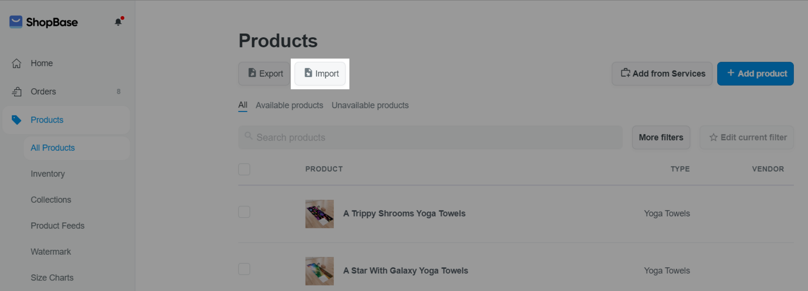Open the Trippy Shrooms towel thumbnail
The width and height of the screenshot is (808, 291).
tap(319, 214)
